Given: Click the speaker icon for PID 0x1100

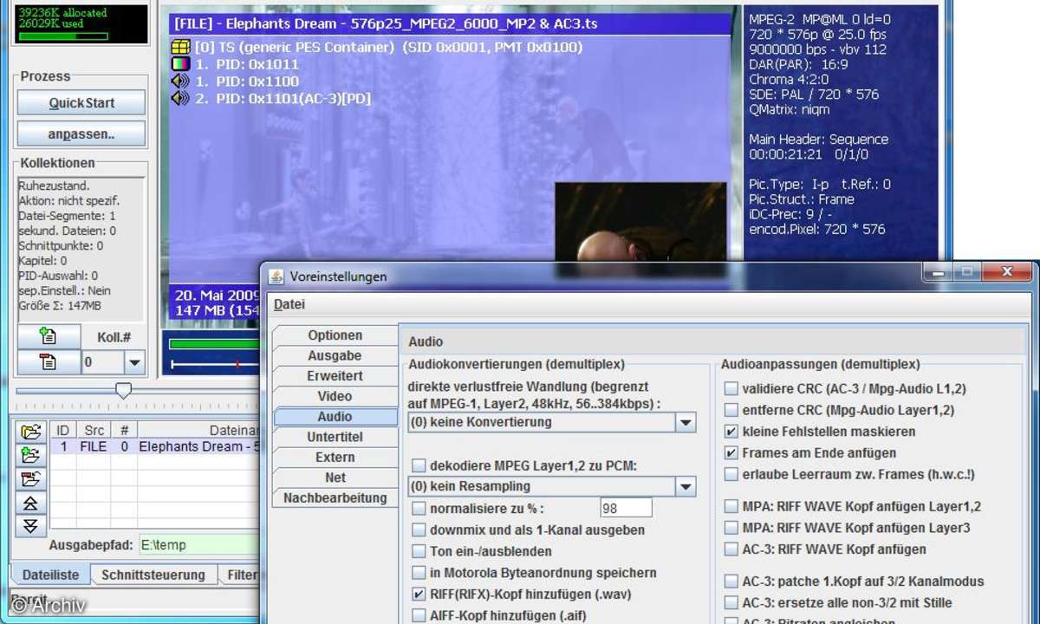Looking at the screenshot, I should coord(180,81).
